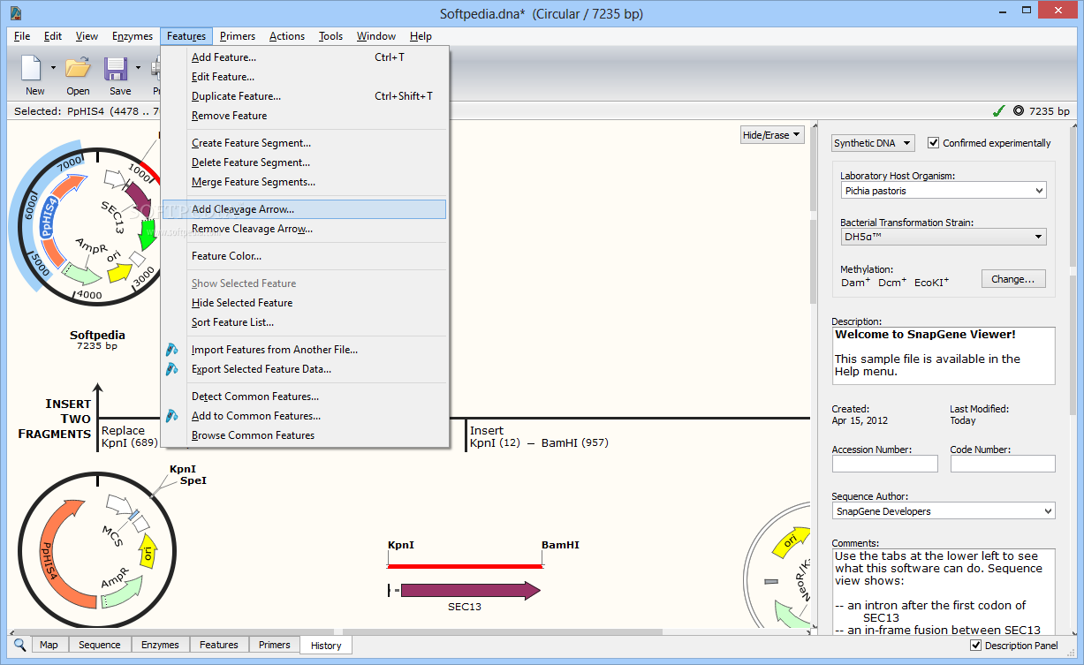Click the Code Number input field

[x=1003, y=464]
